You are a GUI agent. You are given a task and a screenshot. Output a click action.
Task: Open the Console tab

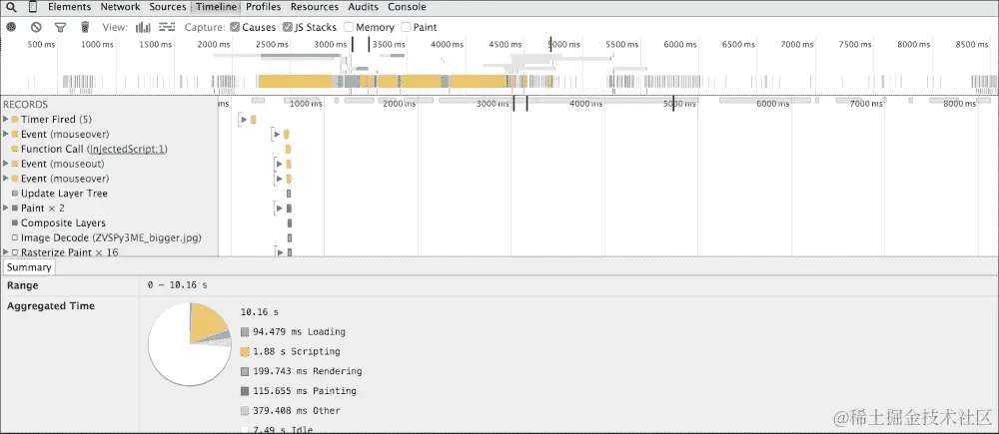[408, 7]
